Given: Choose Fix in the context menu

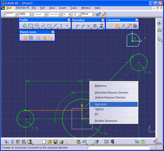Looking at the screenshot, I should tap(114, 114).
